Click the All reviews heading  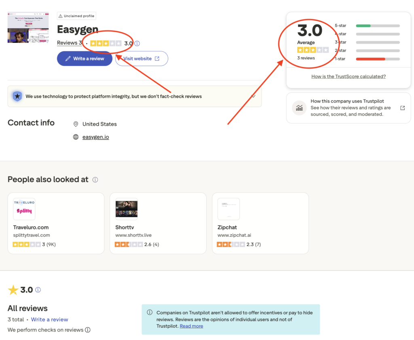[27, 309]
